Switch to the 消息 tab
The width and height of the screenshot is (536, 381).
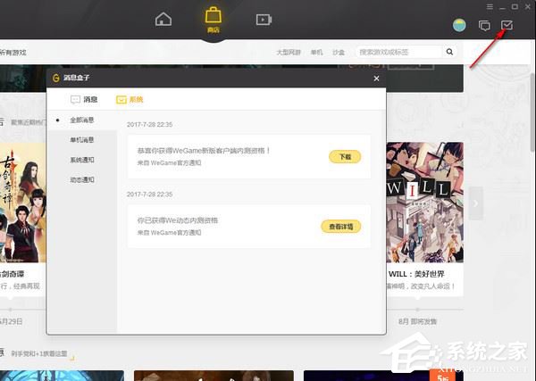(x=84, y=99)
